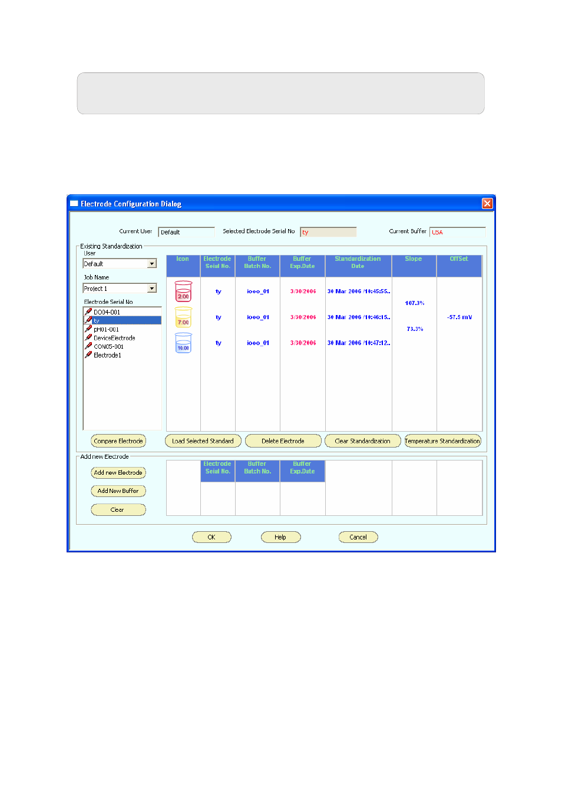Click the Current User field
The width and height of the screenshot is (562, 795).
coord(186,232)
